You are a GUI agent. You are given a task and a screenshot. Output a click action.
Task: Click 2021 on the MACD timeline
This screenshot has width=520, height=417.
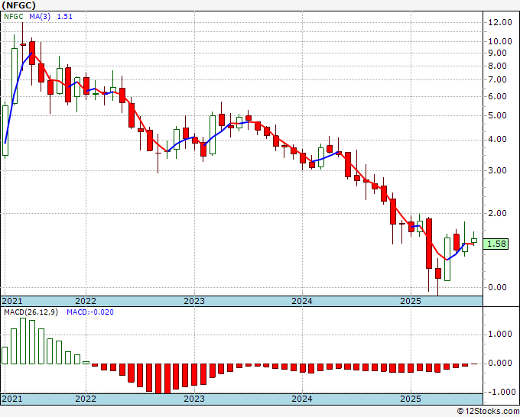(x=12, y=399)
